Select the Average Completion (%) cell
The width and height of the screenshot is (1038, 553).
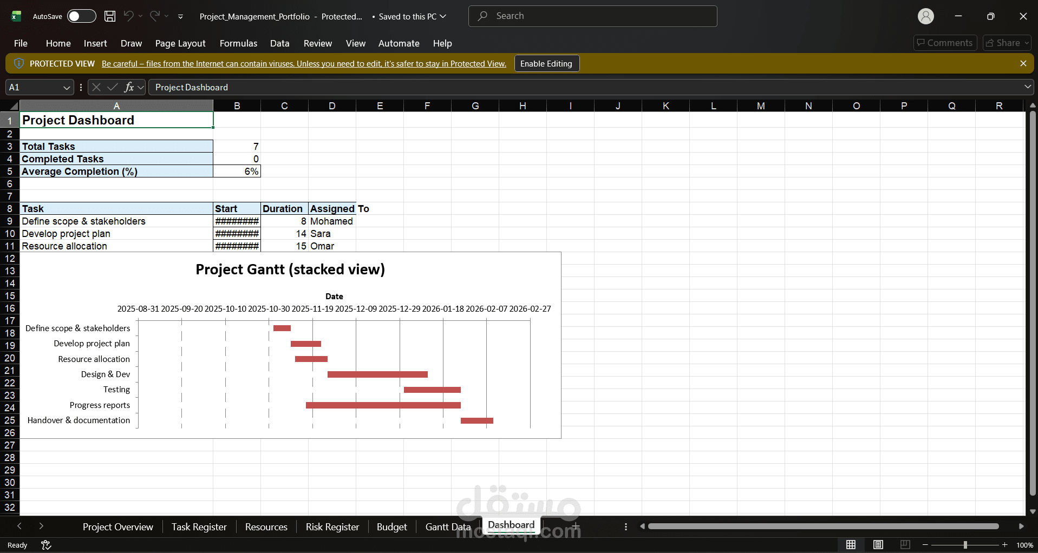pos(116,171)
